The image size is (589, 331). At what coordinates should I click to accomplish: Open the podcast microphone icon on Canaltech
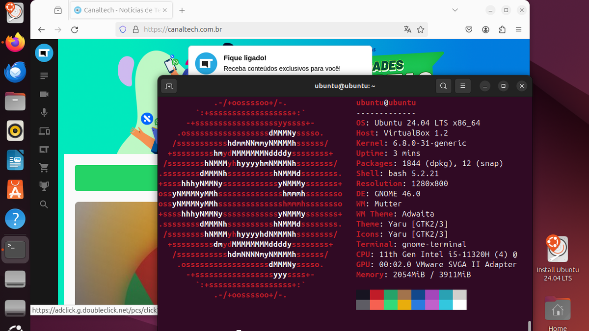[44, 112]
